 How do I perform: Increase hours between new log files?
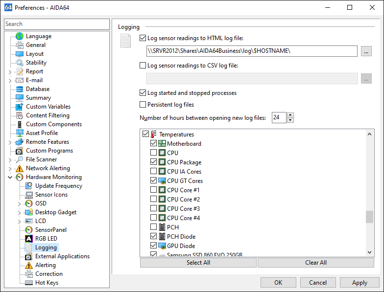point(290,115)
